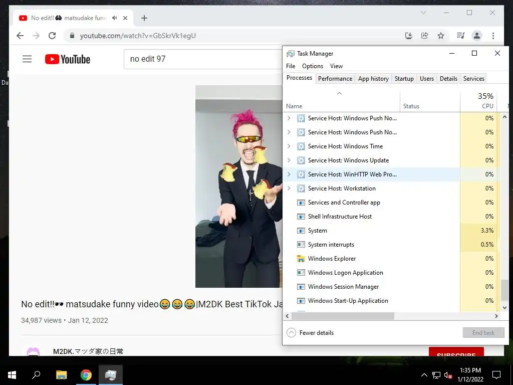Switch to the Users tab

pos(427,79)
